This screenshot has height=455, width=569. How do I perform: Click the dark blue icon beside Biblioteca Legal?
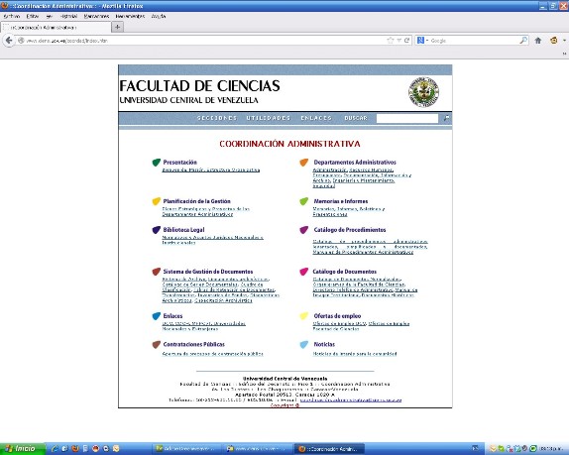tap(156, 230)
